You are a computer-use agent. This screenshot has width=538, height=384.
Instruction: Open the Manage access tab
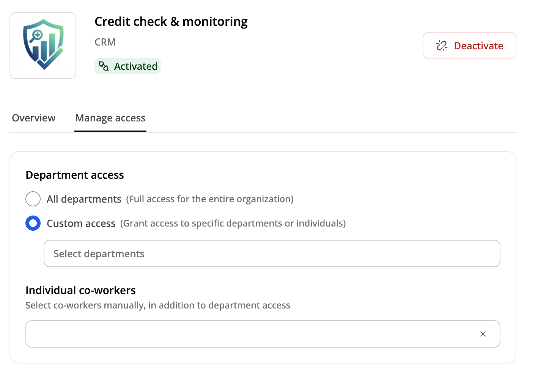coord(110,118)
